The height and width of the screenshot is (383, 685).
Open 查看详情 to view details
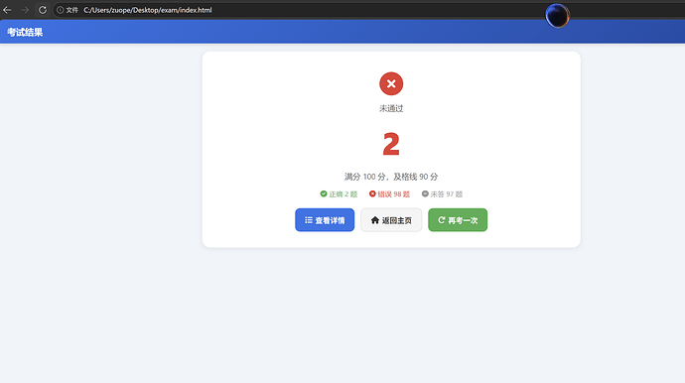[x=325, y=219]
